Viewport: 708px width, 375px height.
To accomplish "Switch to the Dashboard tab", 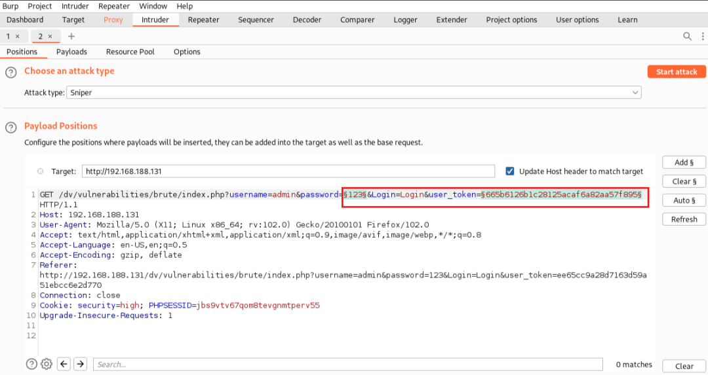I will [25, 20].
